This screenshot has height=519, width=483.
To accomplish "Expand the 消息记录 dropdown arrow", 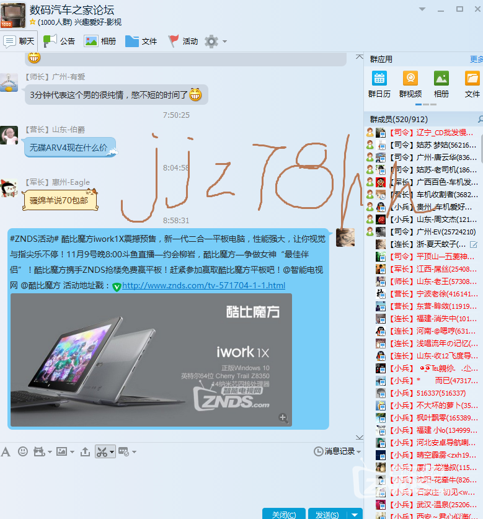I will pos(358,451).
